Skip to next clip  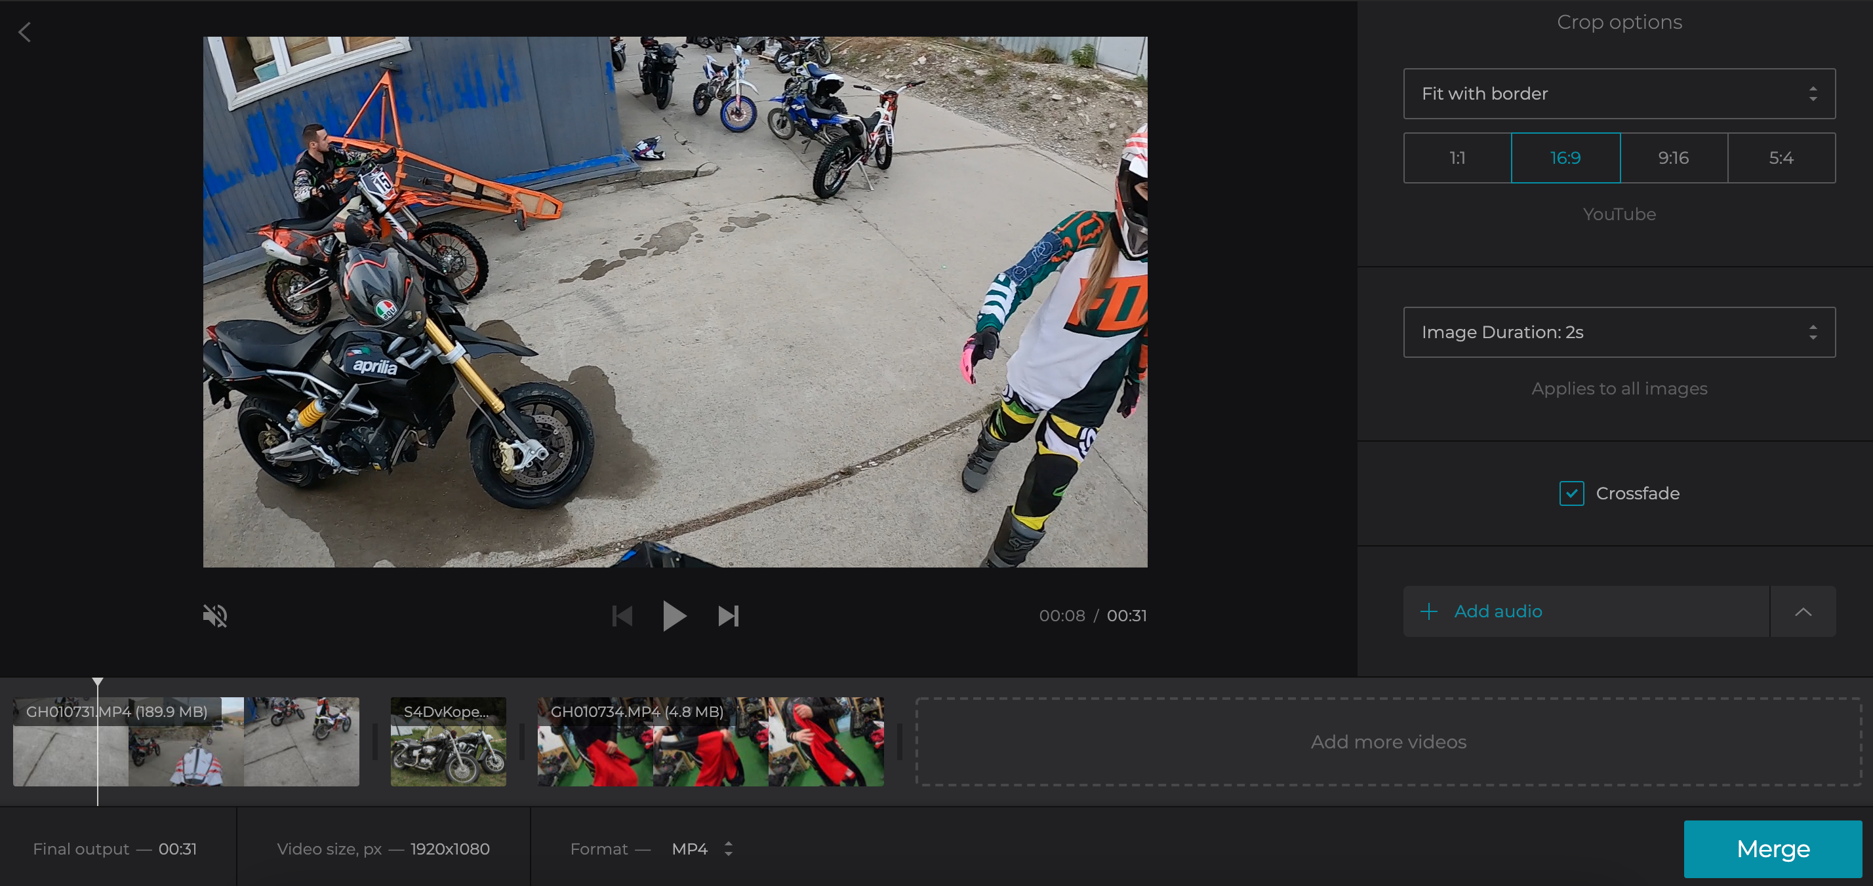(x=728, y=615)
